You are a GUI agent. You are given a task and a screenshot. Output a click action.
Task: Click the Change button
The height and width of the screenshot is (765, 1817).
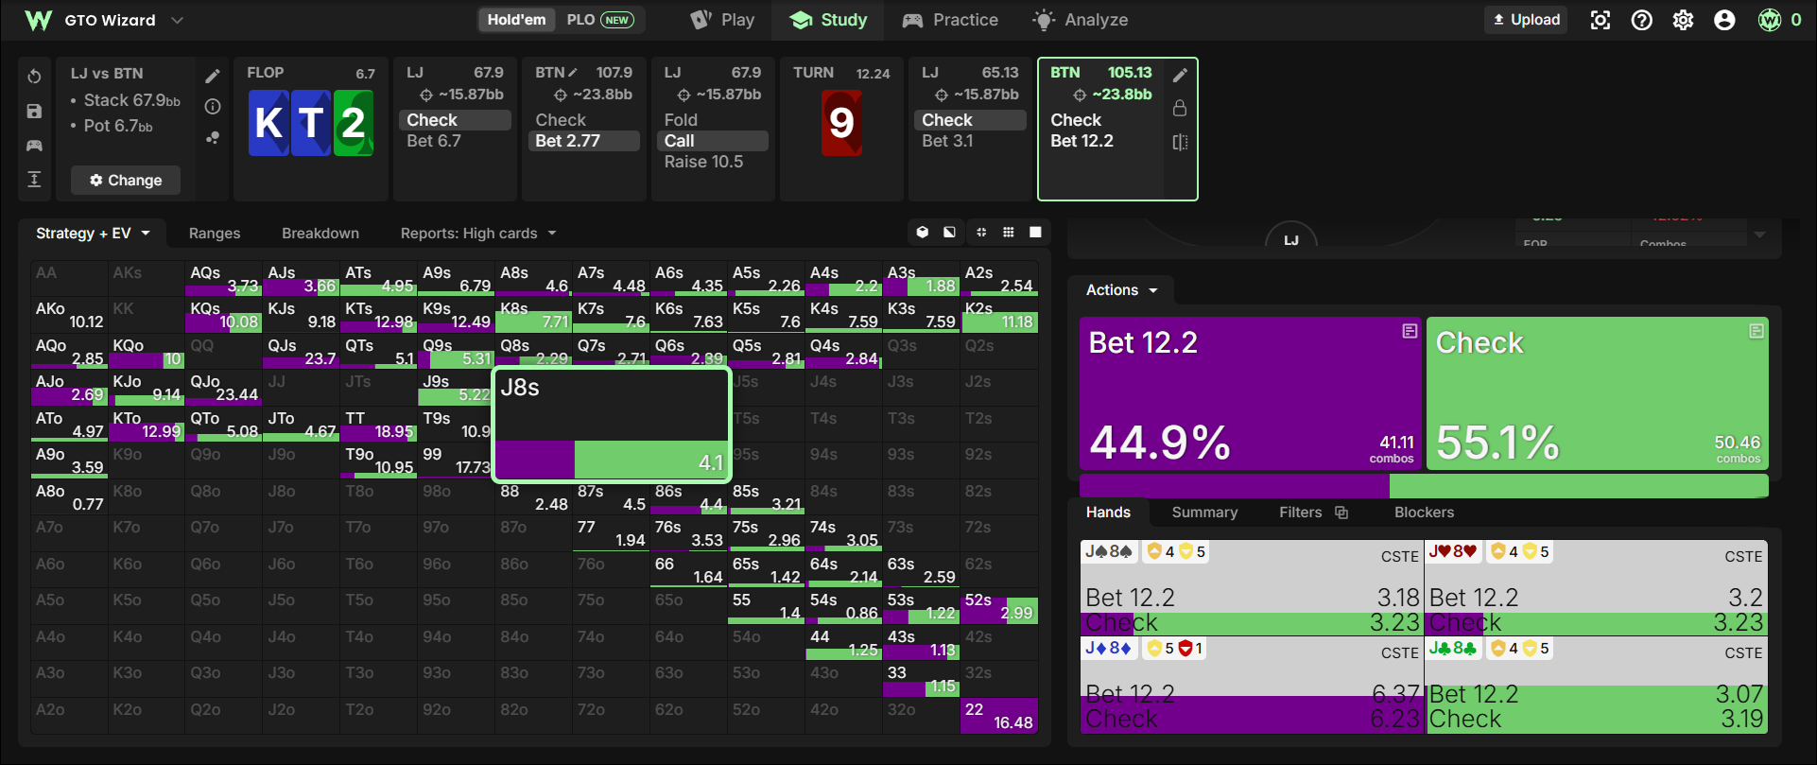click(126, 181)
